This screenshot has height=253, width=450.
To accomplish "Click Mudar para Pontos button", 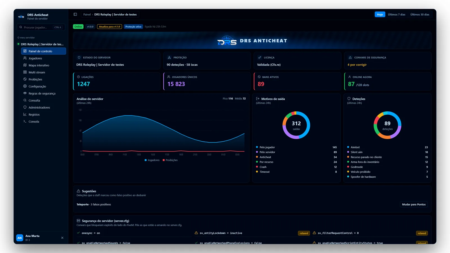I will [414, 204].
